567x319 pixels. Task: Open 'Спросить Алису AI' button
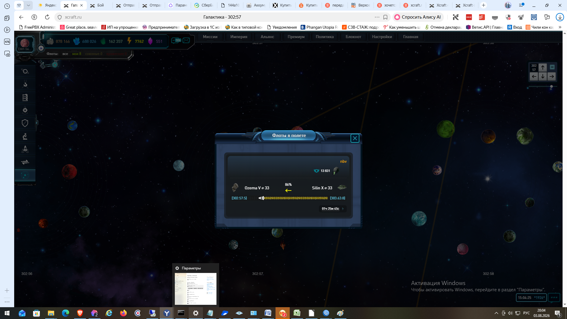pos(418,17)
